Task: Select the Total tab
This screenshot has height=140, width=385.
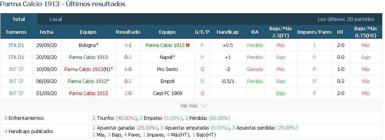Action: [19, 19]
